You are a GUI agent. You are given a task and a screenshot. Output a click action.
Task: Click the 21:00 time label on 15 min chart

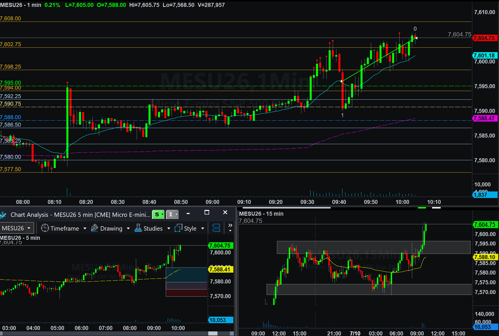click(x=334, y=333)
